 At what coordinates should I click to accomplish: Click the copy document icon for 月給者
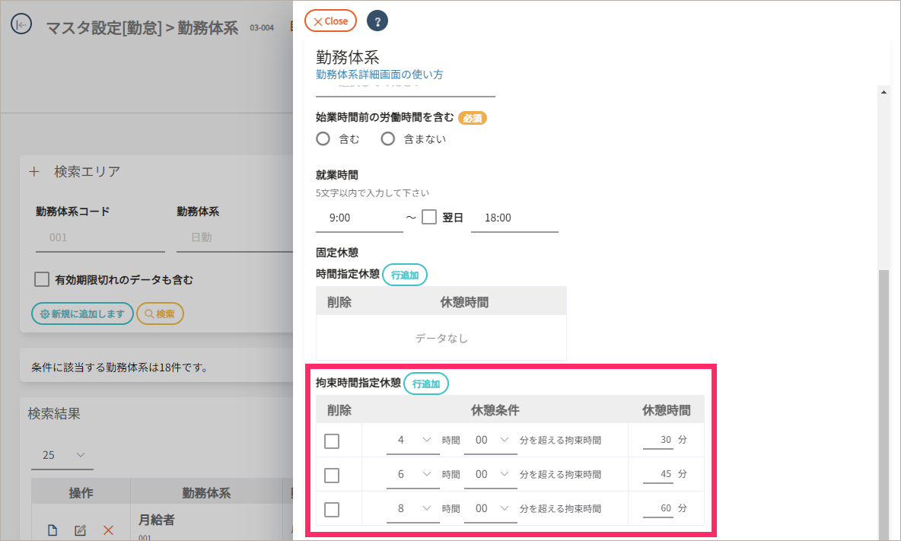click(x=53, y=530)
